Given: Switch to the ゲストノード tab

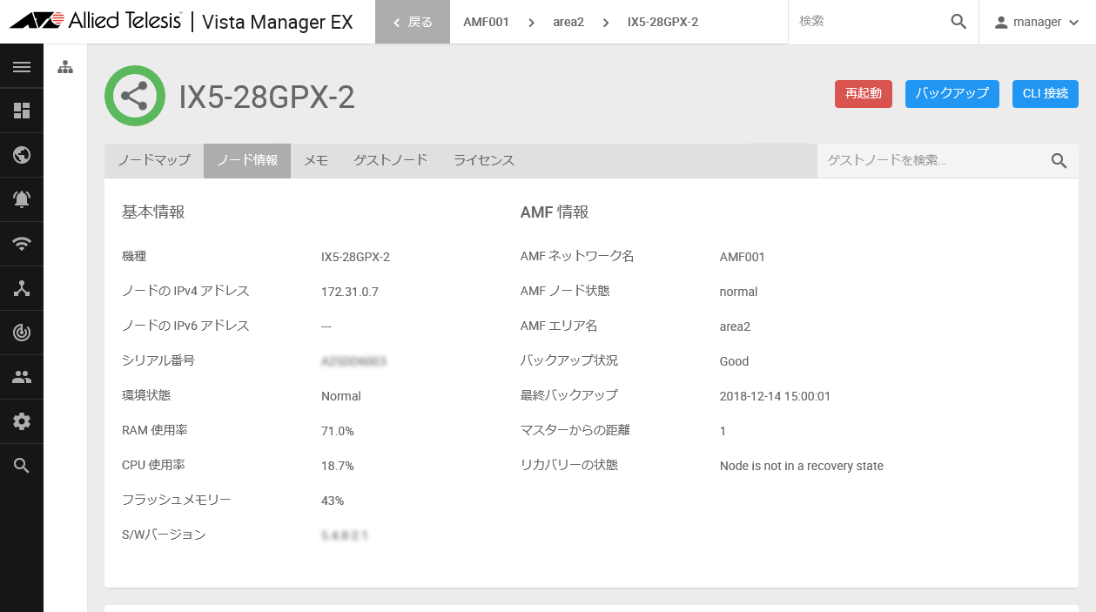Looking at the screenshot, I should pyautogui.click(x=391, y=160).
